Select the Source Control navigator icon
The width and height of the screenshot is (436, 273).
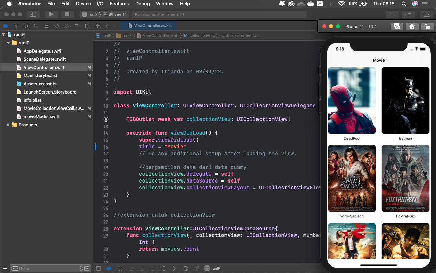(x=16, y=26)
